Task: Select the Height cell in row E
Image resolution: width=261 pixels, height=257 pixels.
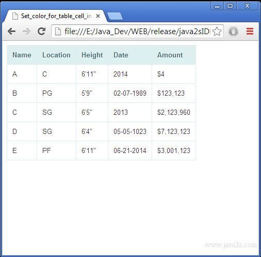Action: coord(92,150)
